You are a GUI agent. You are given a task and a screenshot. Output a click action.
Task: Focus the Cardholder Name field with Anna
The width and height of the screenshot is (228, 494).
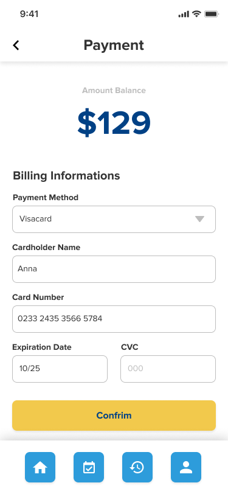point(114,269)
